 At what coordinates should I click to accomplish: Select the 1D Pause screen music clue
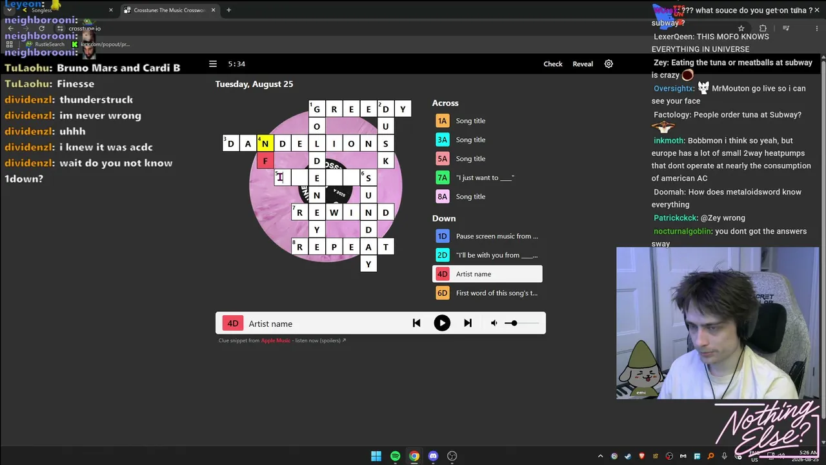pyautogui.click(x=487, y=236)
